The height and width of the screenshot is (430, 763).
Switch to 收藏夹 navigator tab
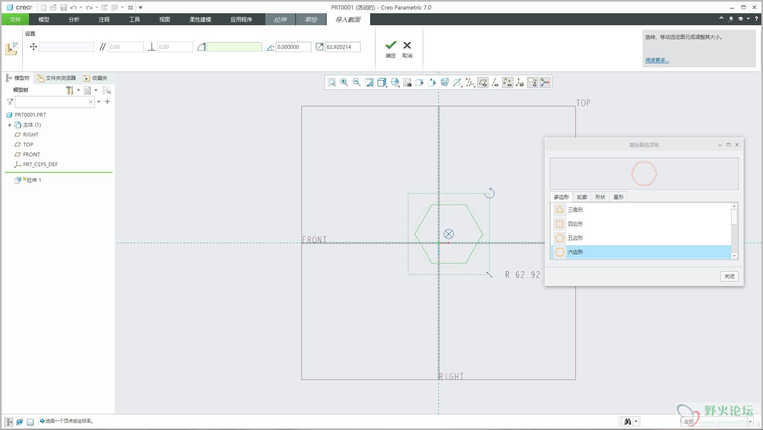click(96, 78)
